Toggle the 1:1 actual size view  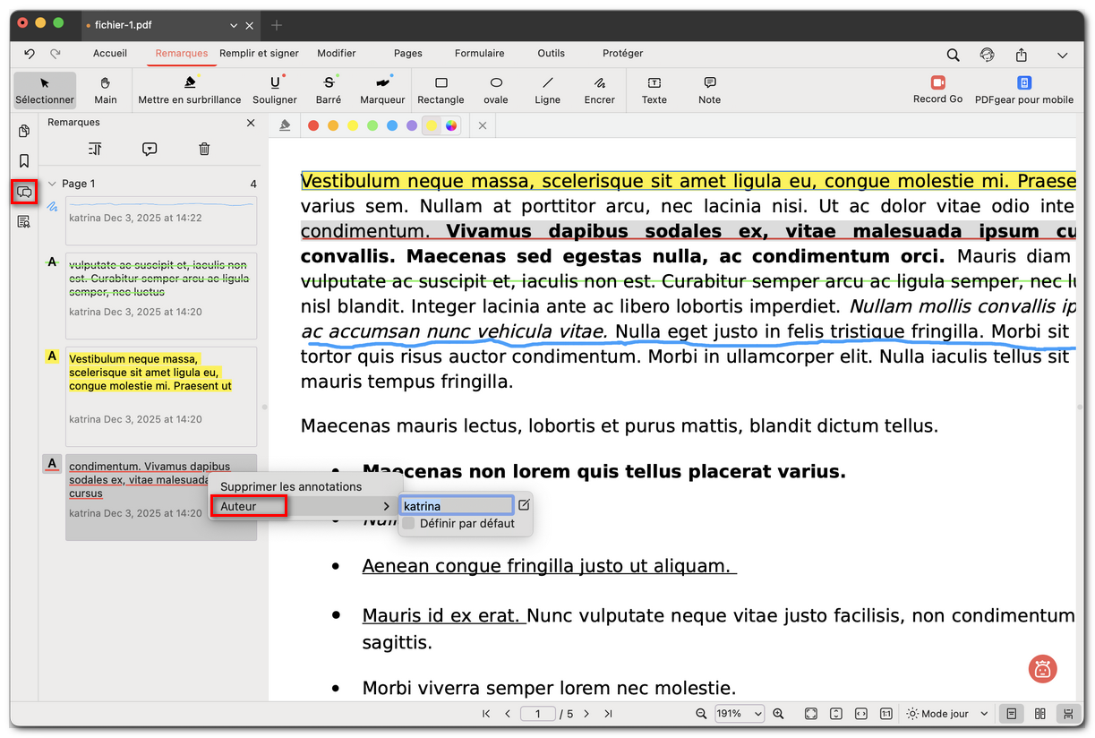(885, 714)
